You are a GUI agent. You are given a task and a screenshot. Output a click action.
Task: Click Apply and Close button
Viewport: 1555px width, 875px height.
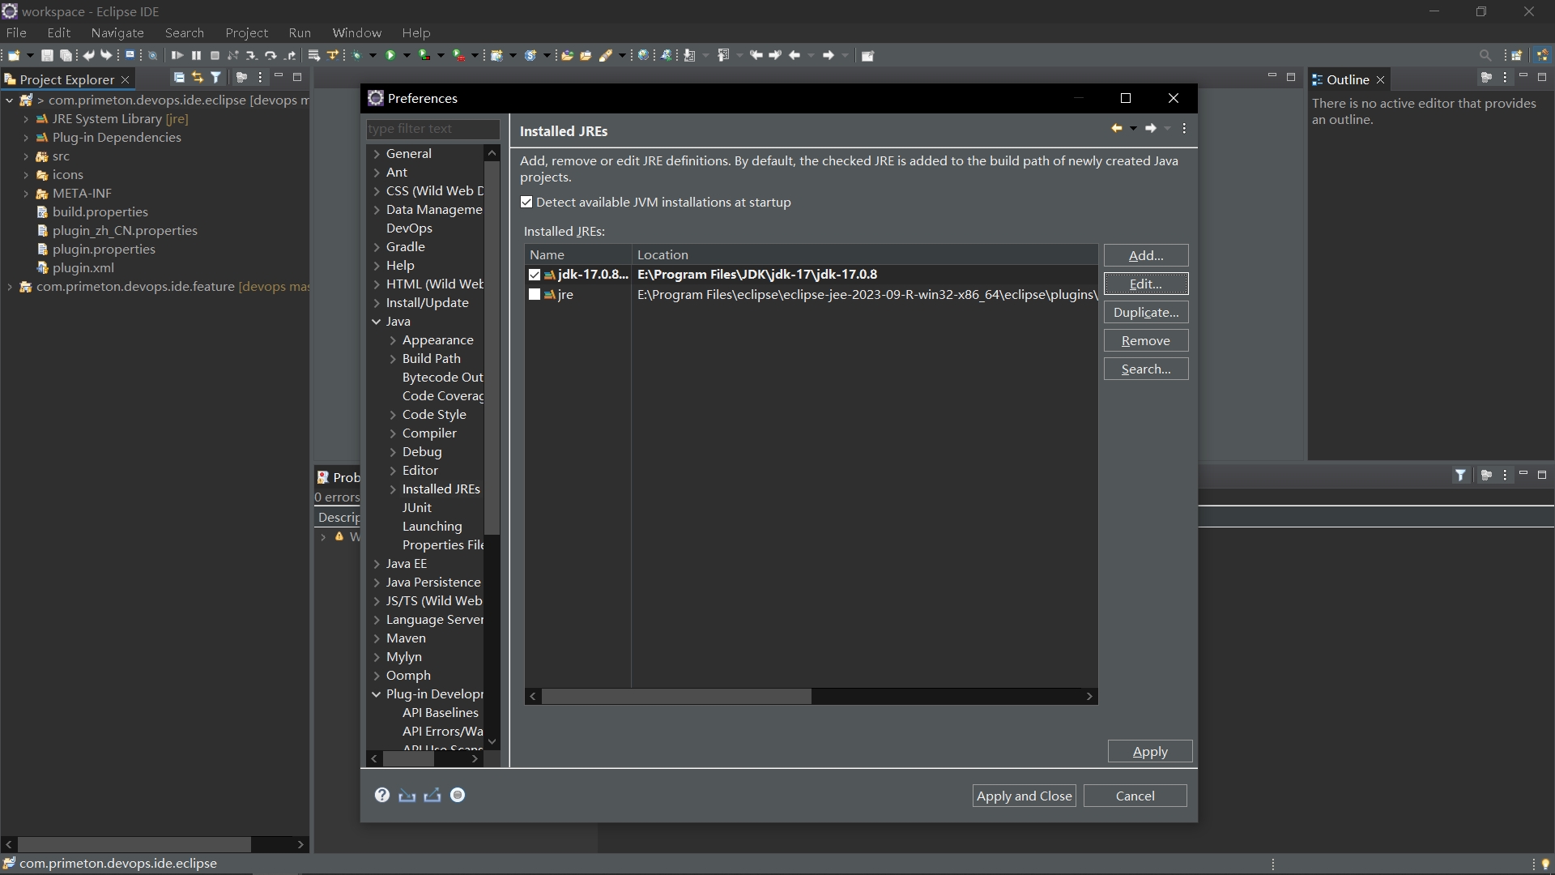point(1024,796)
